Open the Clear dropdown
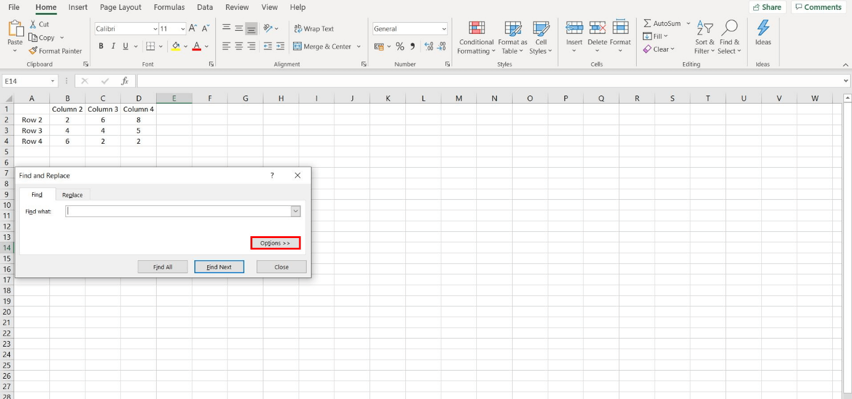 pyautogui.click(x=659, y=49)
